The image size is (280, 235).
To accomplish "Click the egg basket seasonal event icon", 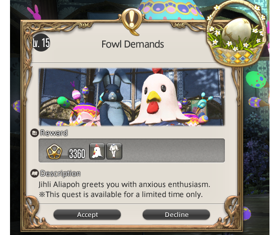I will coord(236,34).
